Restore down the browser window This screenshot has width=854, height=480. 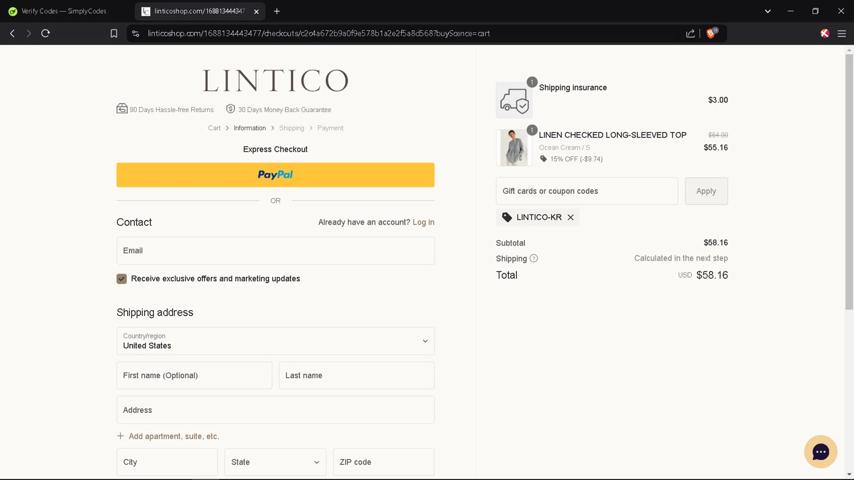[815, 11]
